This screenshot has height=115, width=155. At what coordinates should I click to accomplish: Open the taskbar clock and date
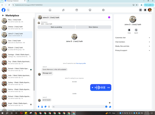tap(147, 113)
